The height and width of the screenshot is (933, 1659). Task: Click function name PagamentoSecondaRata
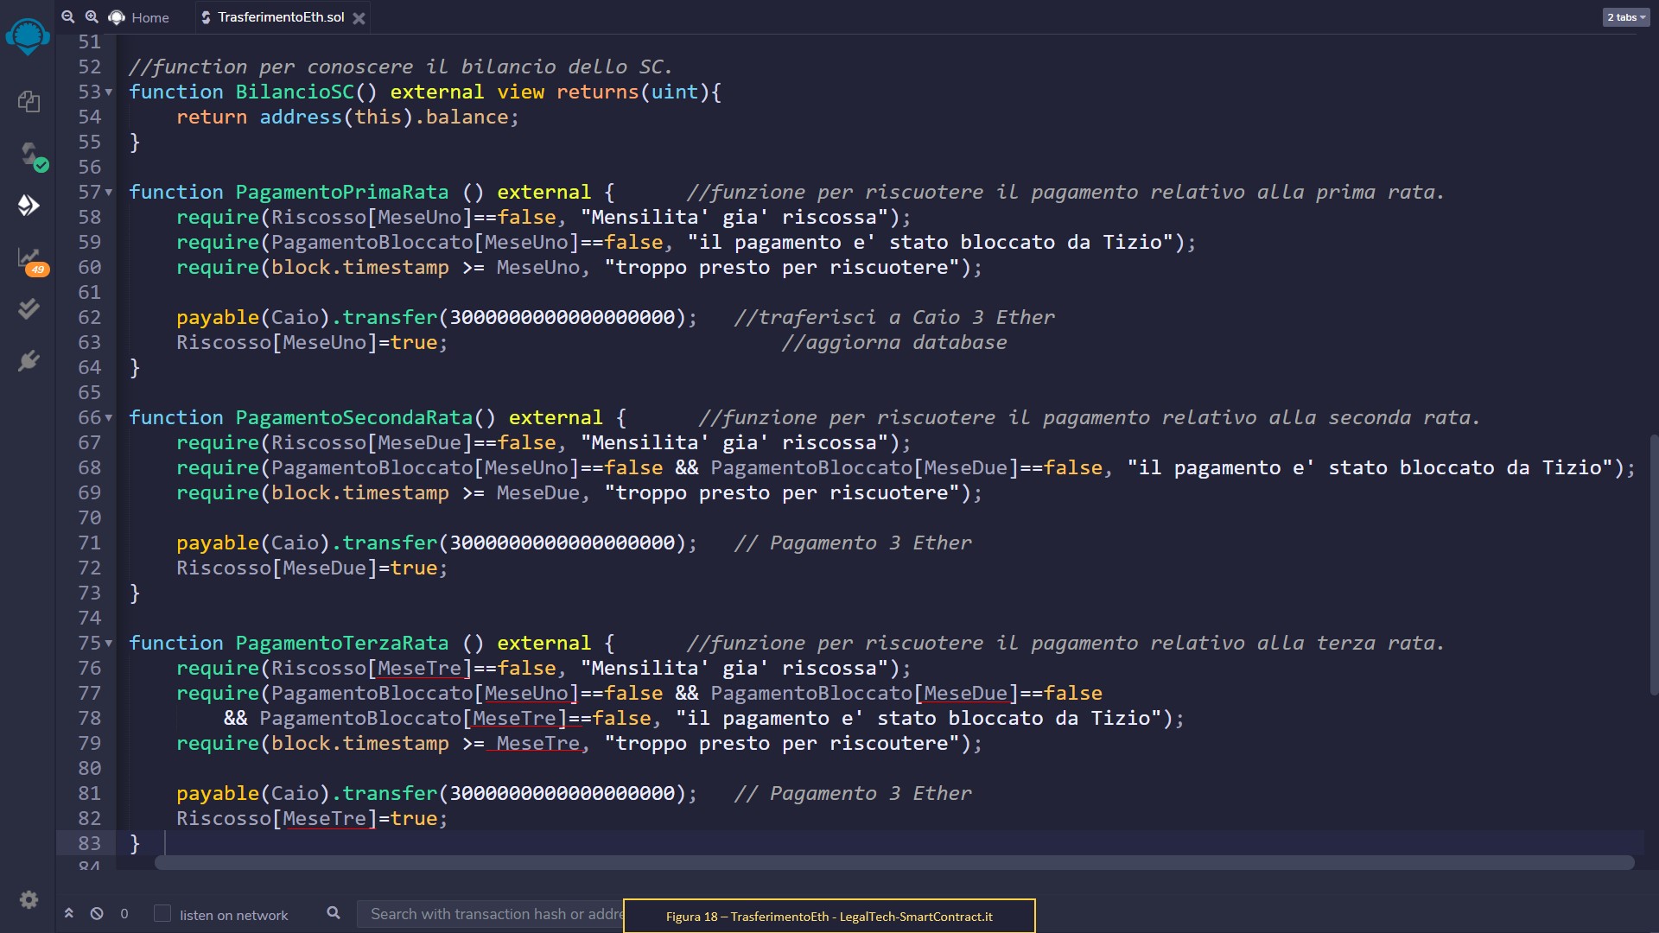tap(354, 417)
